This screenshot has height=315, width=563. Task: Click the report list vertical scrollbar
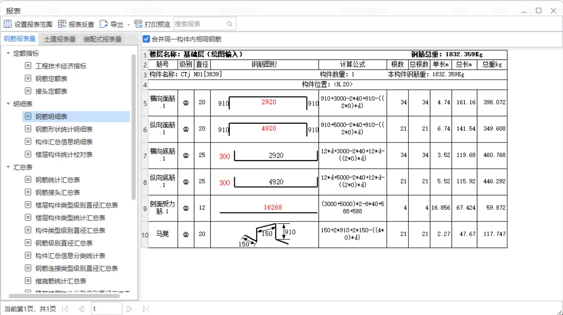134,127
